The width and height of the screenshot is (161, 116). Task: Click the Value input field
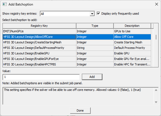tap(41, 77)
